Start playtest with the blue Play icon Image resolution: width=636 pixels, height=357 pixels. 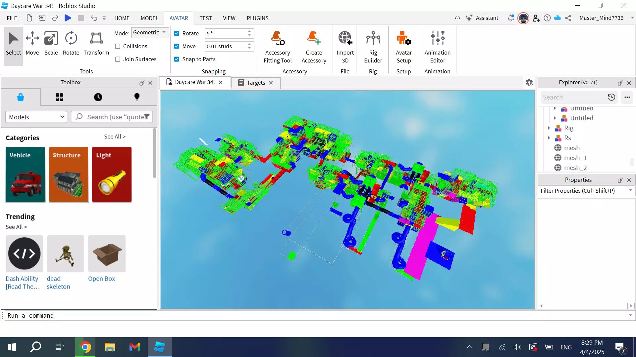[x=68, y=18]
